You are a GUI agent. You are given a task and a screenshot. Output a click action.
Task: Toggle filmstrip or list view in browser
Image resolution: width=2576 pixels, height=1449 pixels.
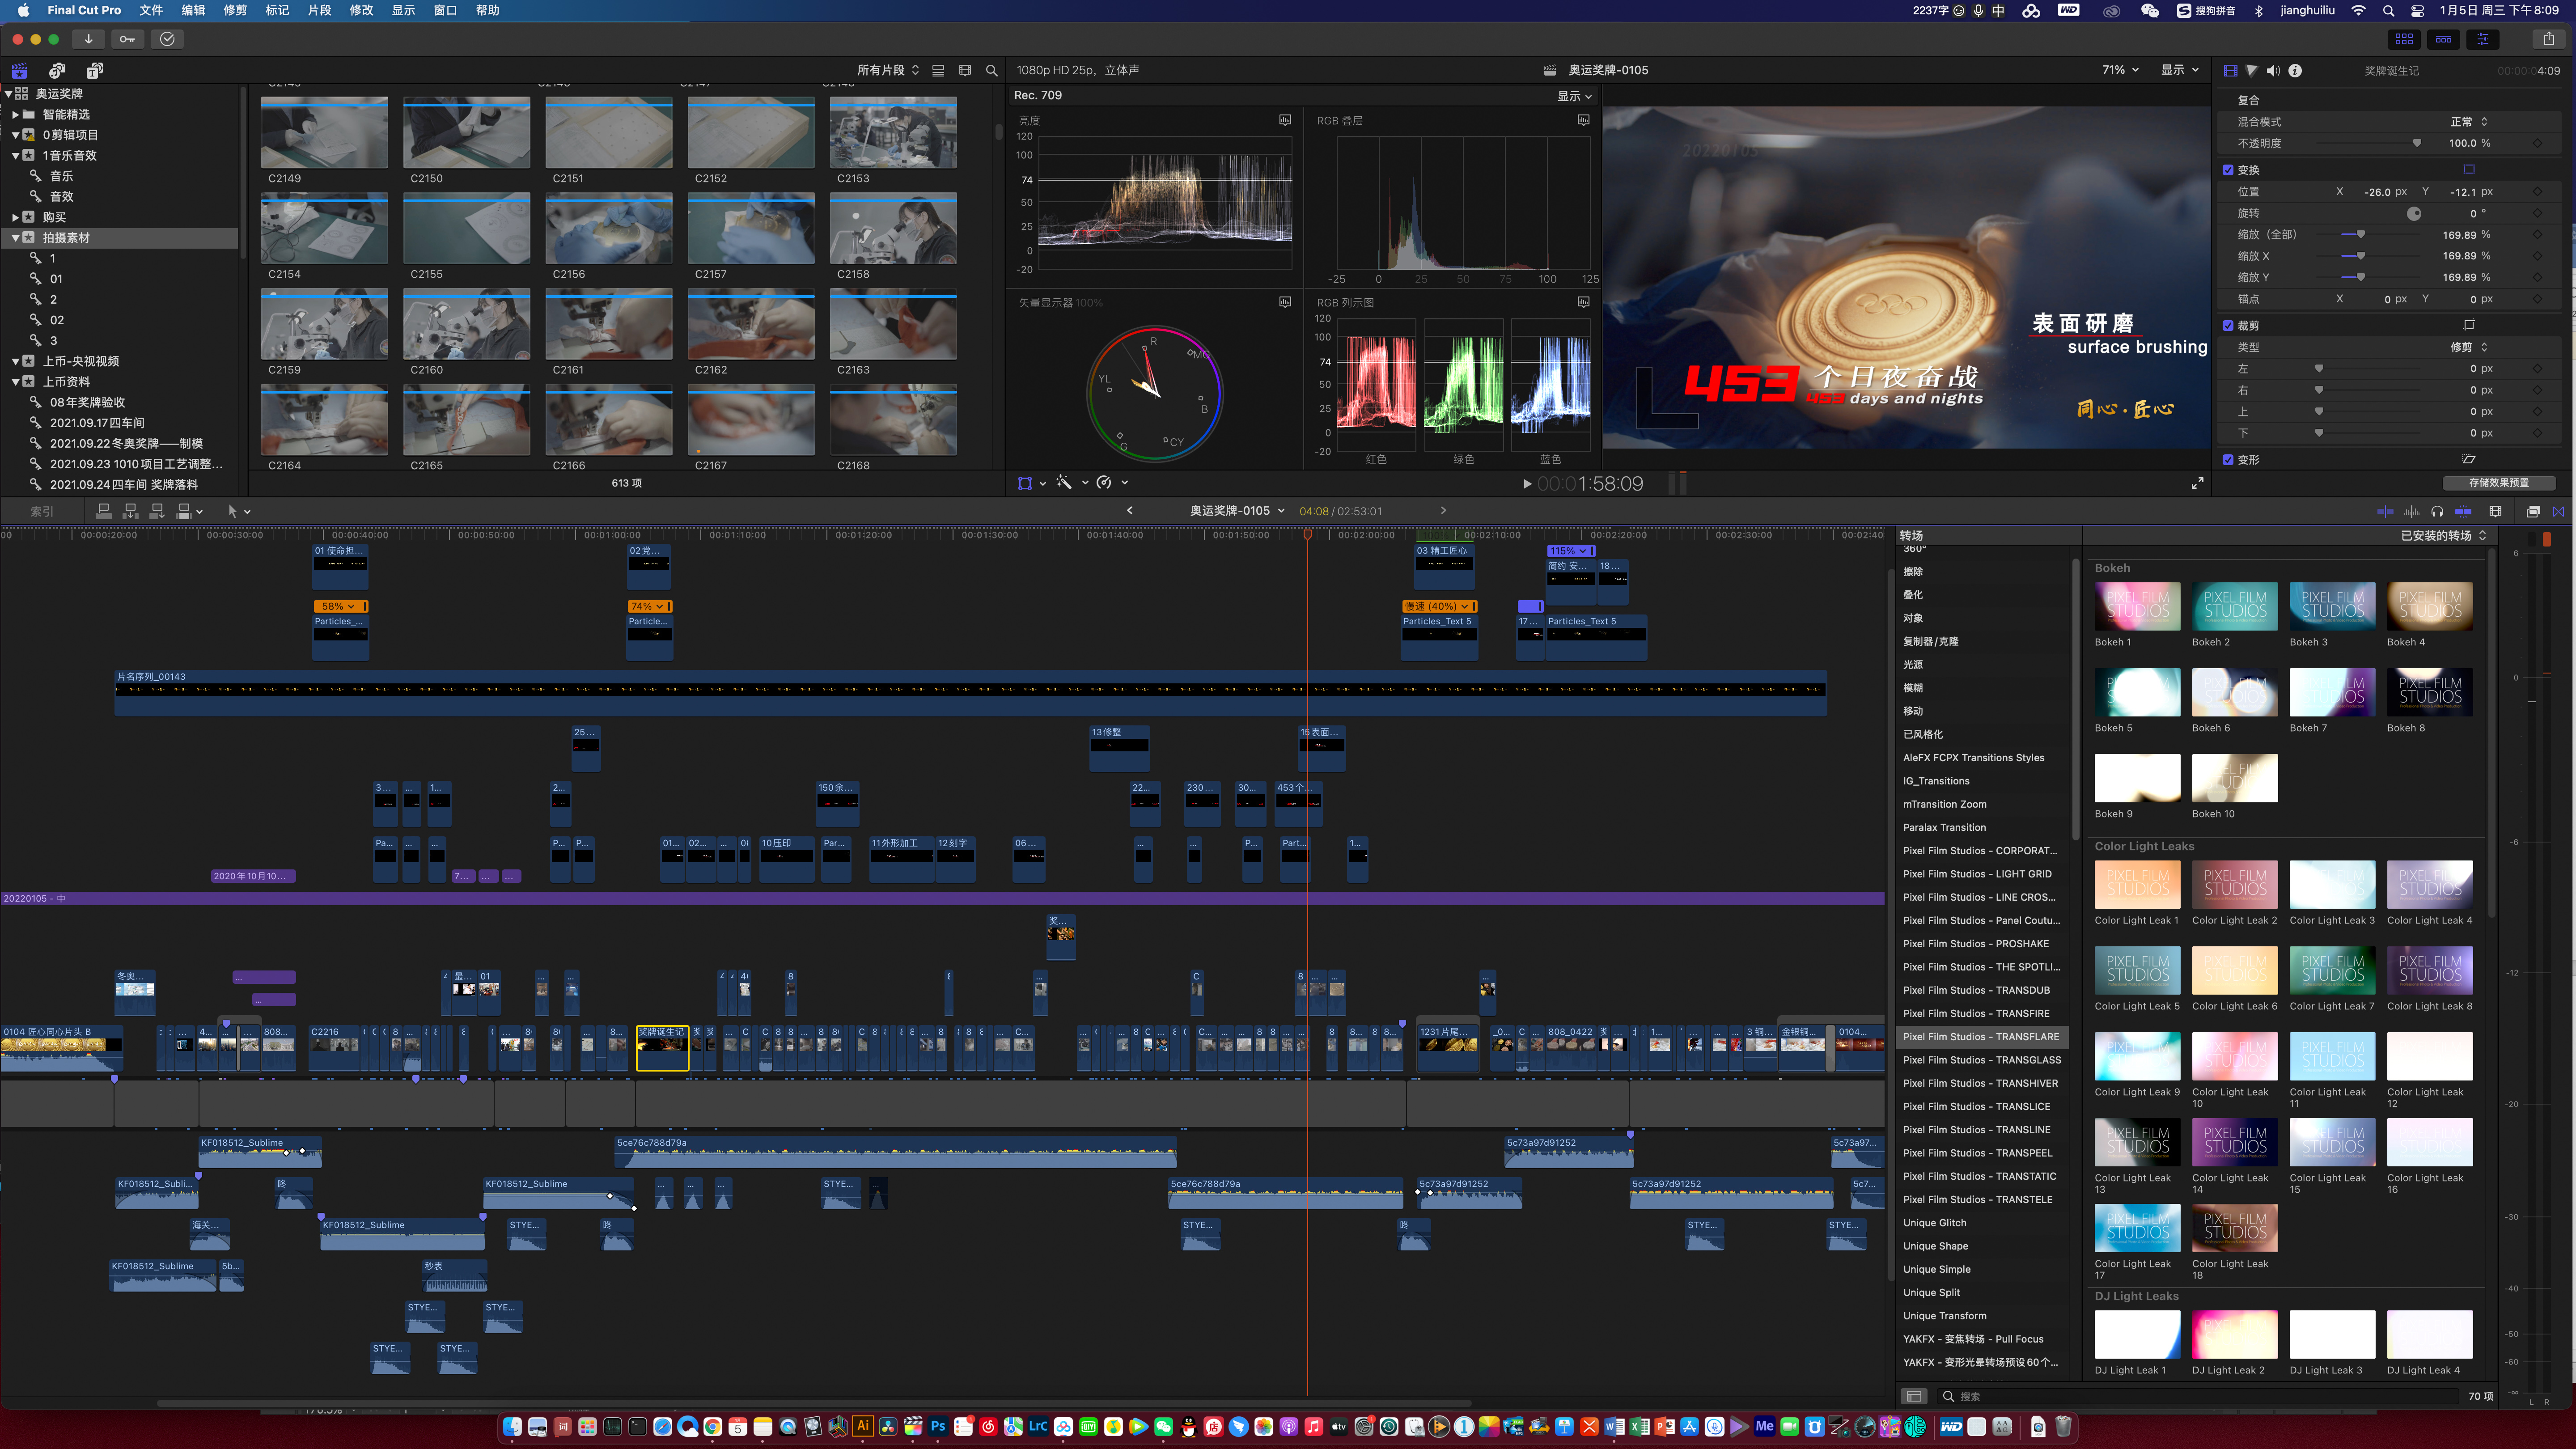click(938, 70)
